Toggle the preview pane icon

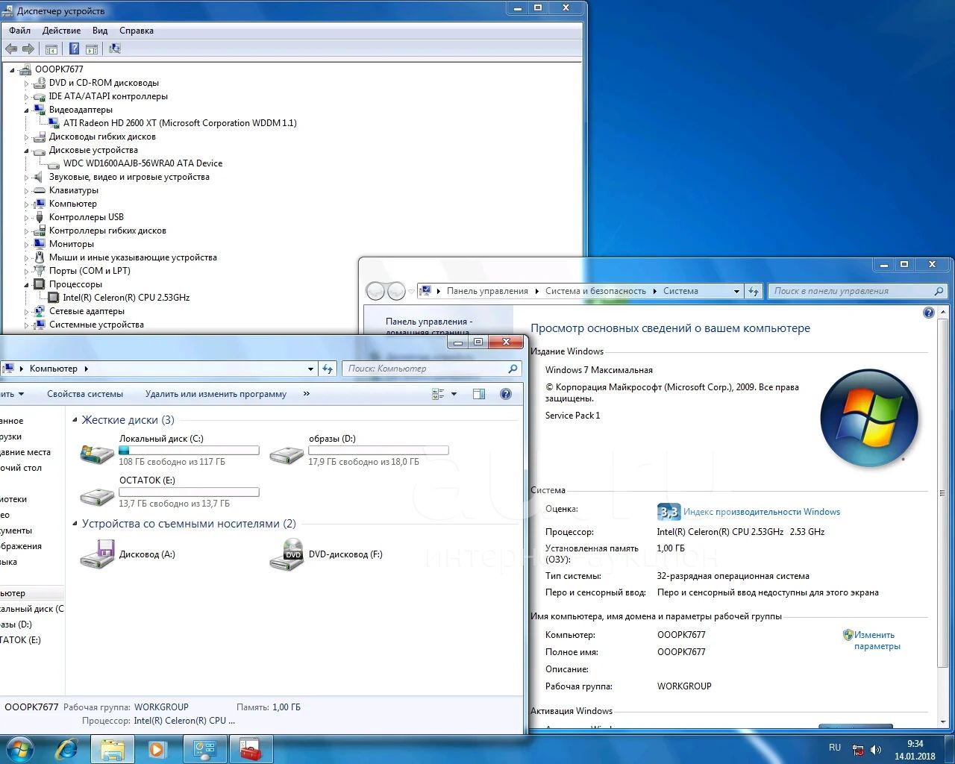479,394
